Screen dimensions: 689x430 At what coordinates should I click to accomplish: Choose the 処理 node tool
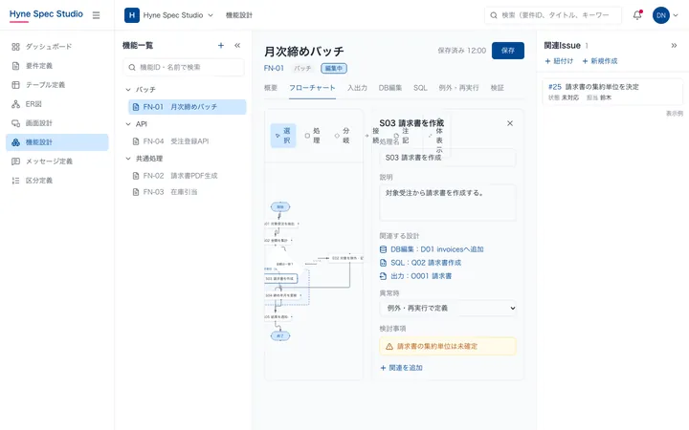[312, 136]
